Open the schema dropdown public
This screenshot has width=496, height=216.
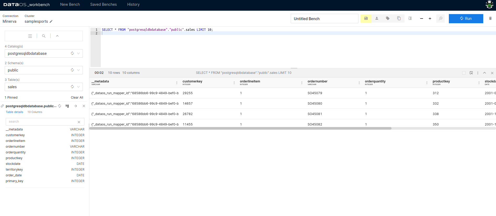(x=44, y=70)
